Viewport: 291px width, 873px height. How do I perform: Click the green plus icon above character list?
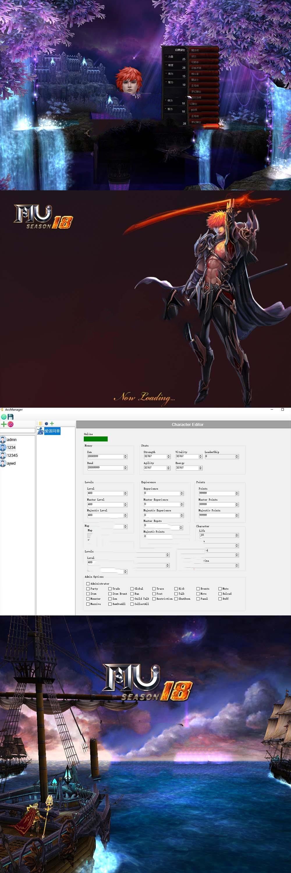point(52,424)
